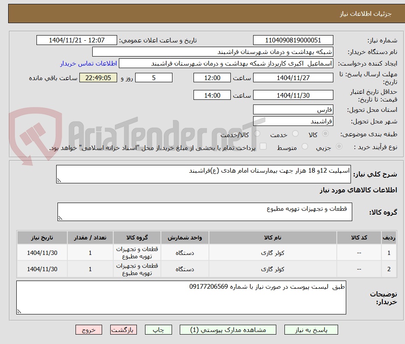Open مشاهده مدارک پیوستی (1) button
This screenshot has width=405, height=344.
[x=228, y=330]
